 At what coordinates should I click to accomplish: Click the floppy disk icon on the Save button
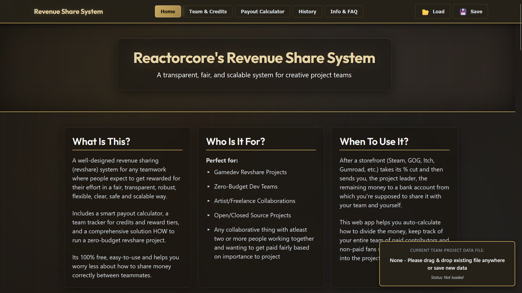(463, 11)
